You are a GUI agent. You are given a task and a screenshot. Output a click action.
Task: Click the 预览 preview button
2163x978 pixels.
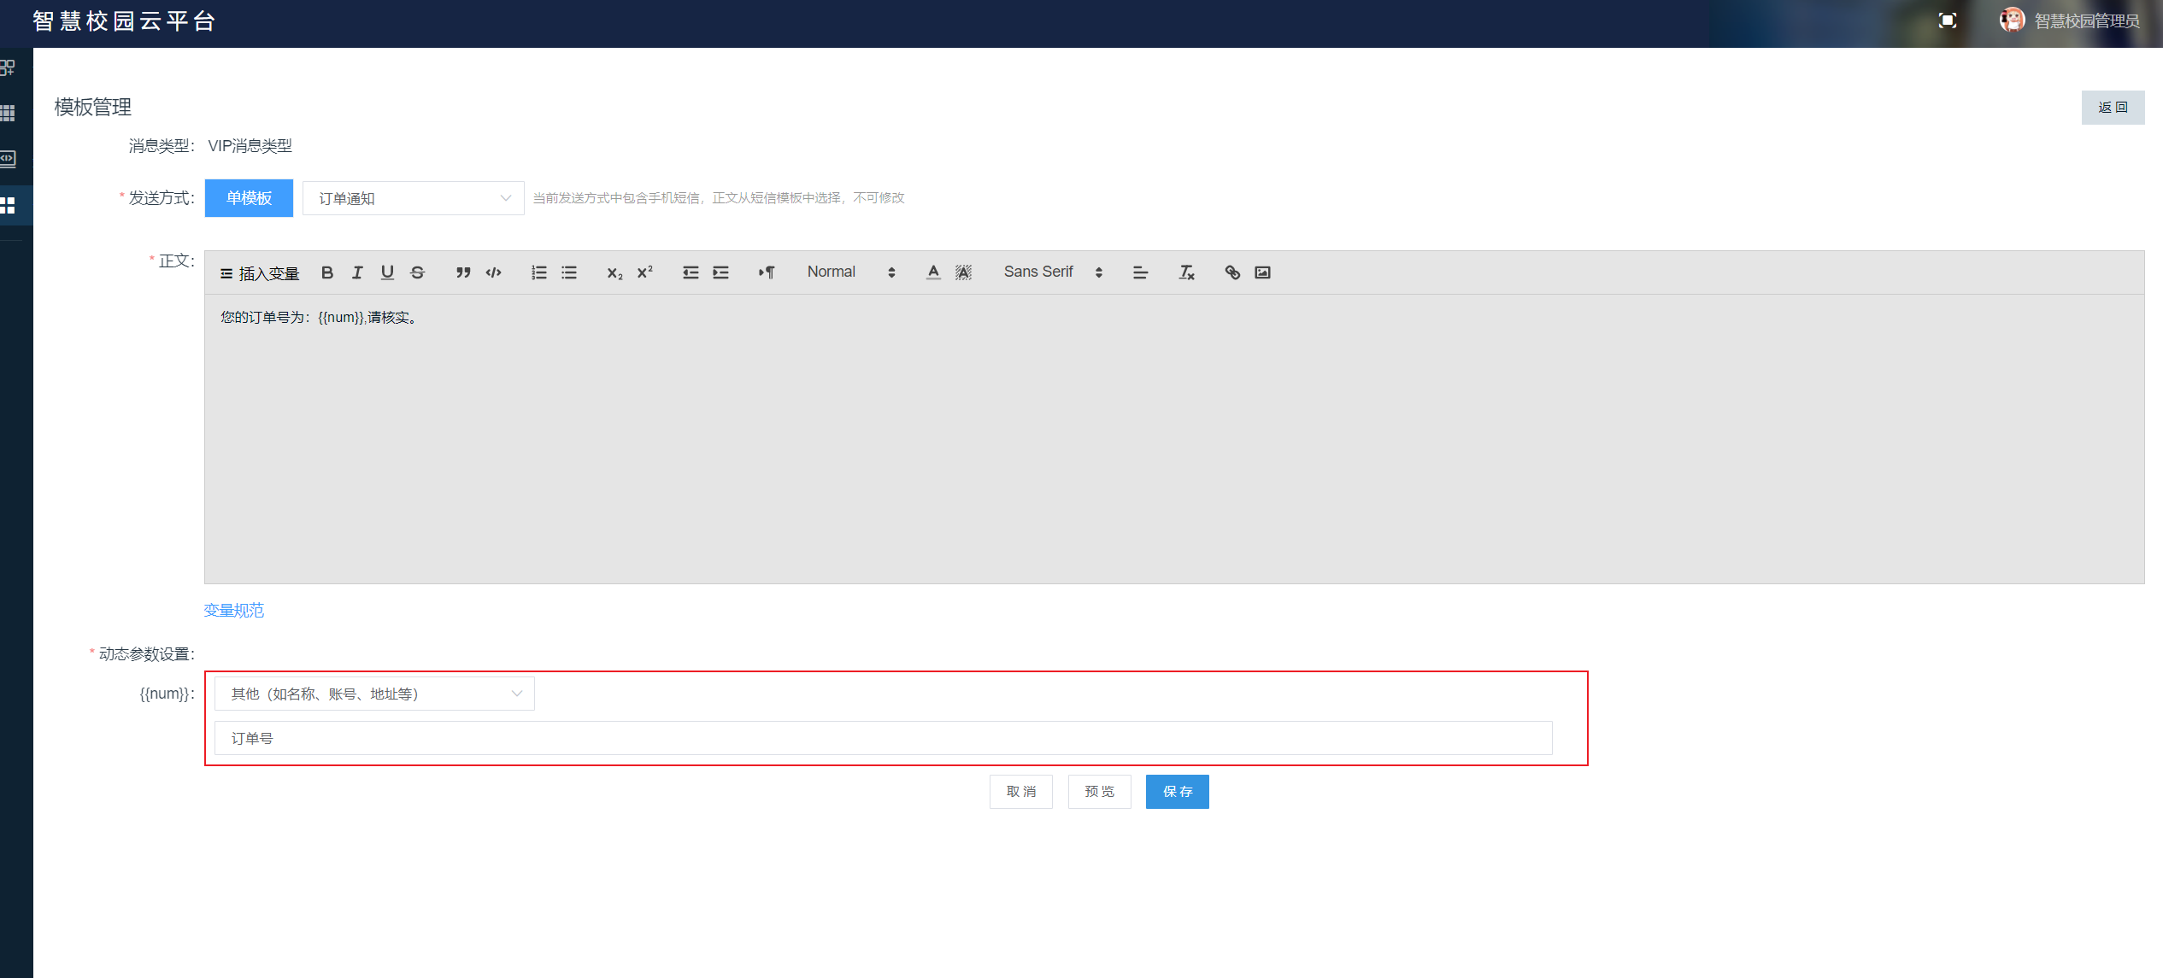[x=1100, y=792]
